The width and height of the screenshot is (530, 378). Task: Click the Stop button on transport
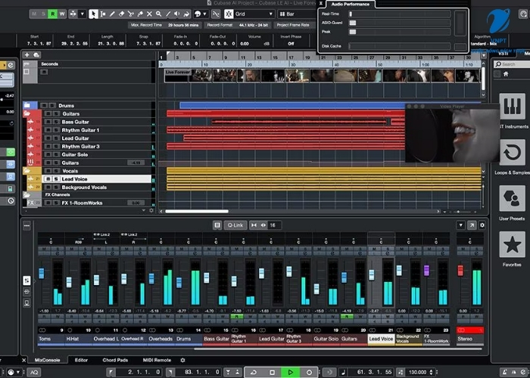point(272,372)
